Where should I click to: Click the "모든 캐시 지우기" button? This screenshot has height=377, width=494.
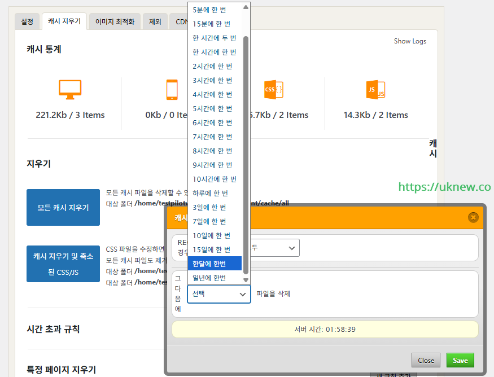pos(63,207)
